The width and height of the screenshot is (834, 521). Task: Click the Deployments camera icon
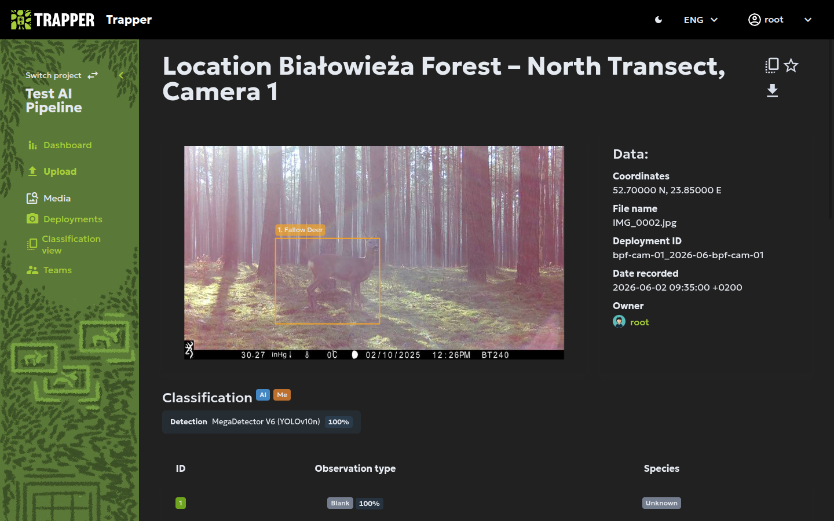[32, 219]
